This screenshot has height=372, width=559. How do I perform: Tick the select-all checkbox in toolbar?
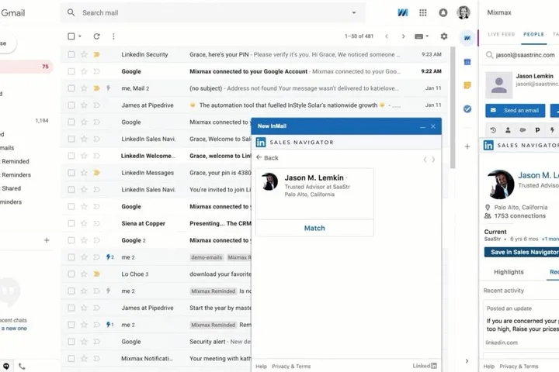71,36
